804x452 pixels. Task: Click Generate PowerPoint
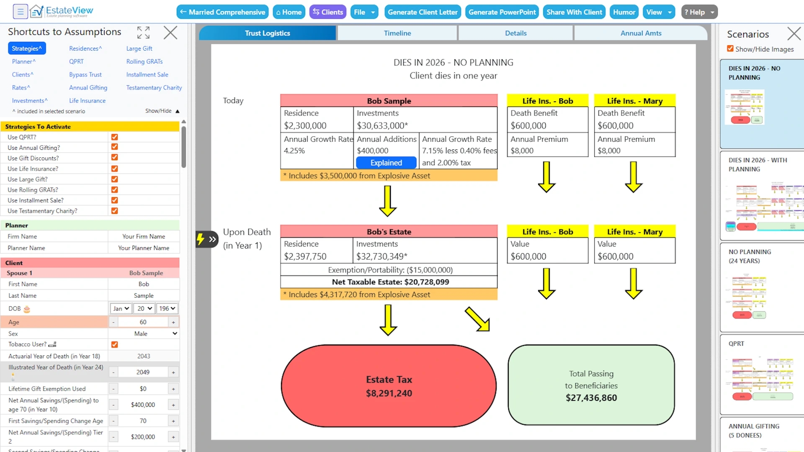(502, 12)
